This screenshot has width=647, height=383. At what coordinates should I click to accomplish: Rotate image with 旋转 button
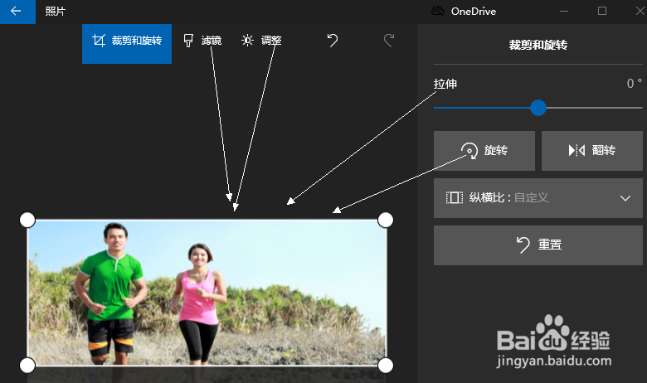click(484, 151)
